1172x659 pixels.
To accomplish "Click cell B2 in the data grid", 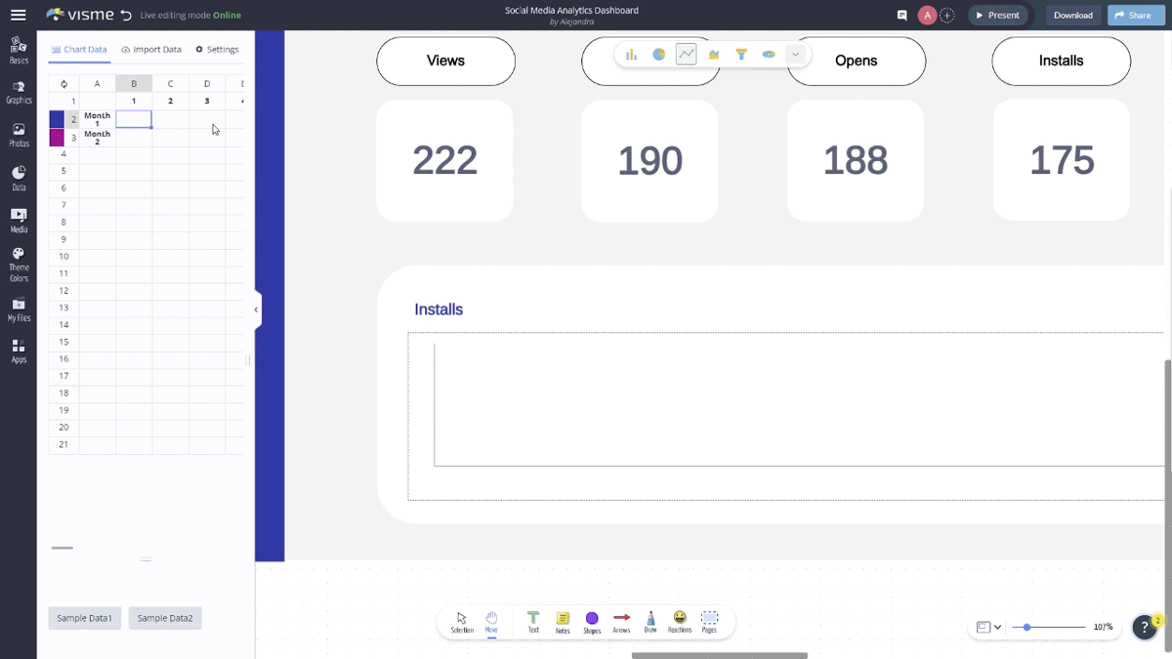I will tap(134, 119).
